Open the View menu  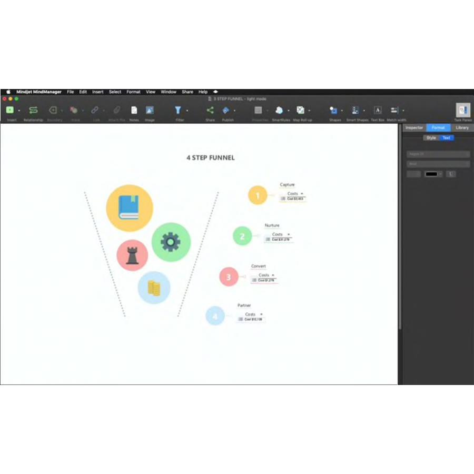point(151,92)
